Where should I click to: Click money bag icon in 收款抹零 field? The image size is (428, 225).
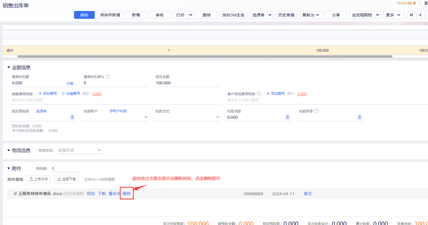(x=360, y=117)
